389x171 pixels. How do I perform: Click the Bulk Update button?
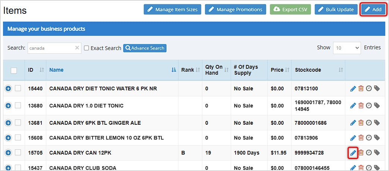click(x=336, y=9)
